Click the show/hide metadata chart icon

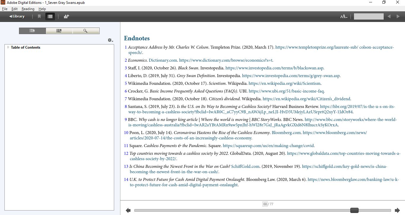(66, 16)
